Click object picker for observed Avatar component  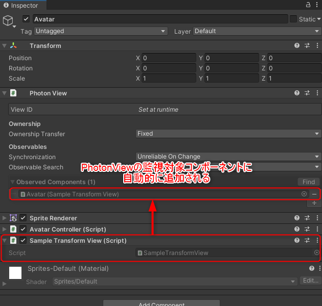point(304,194)
